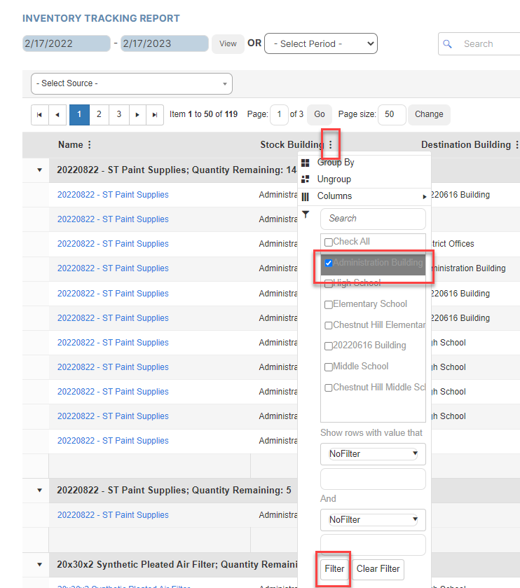Open the NoFilter dropdown below And
The height and width of the screenshot is (588, 520).
[x=373, y=520]
